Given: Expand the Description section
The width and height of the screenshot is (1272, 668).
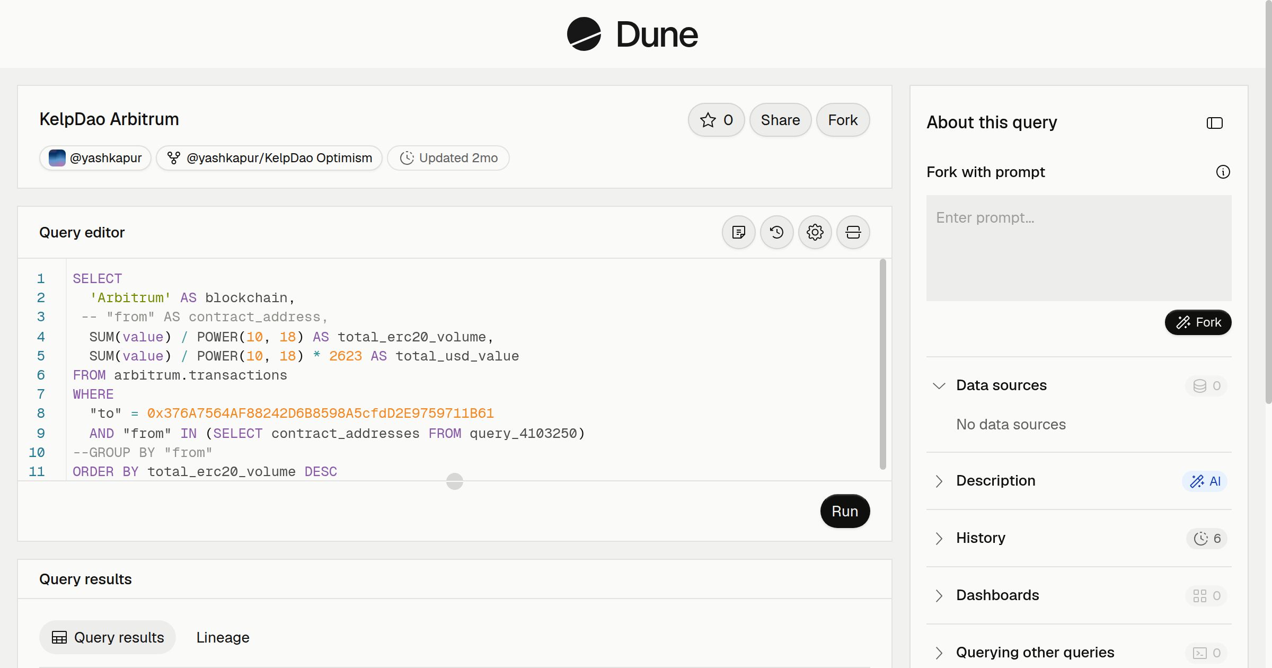Looking at the screenshot, I should pos(939,481).
